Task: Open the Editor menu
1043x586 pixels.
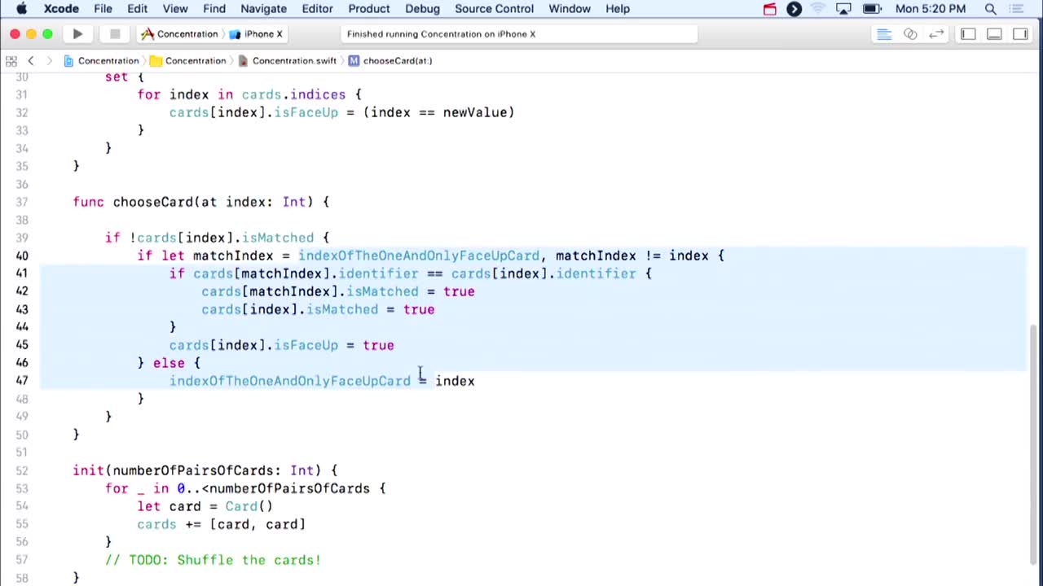Action: (317, 9)
